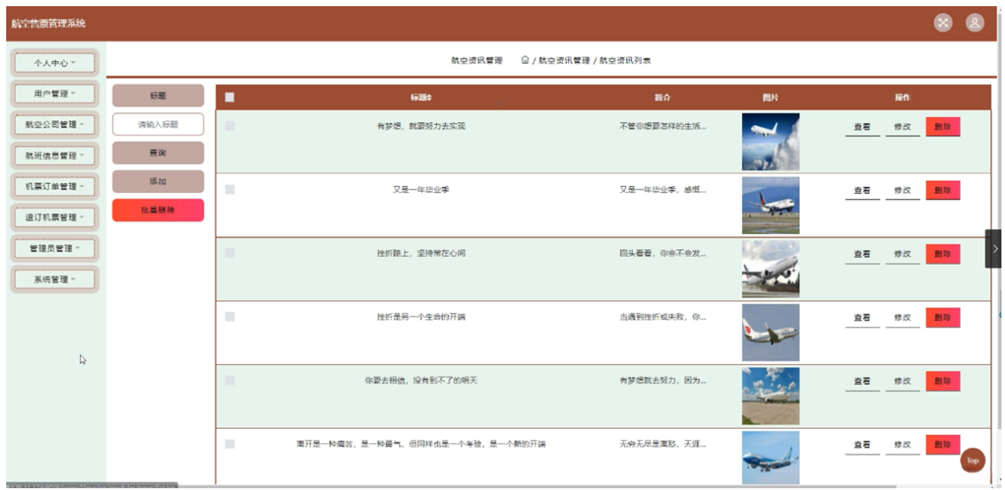Screen dimensions: 1005x490
Task: Open the user avatar icon
Action: 974,23
